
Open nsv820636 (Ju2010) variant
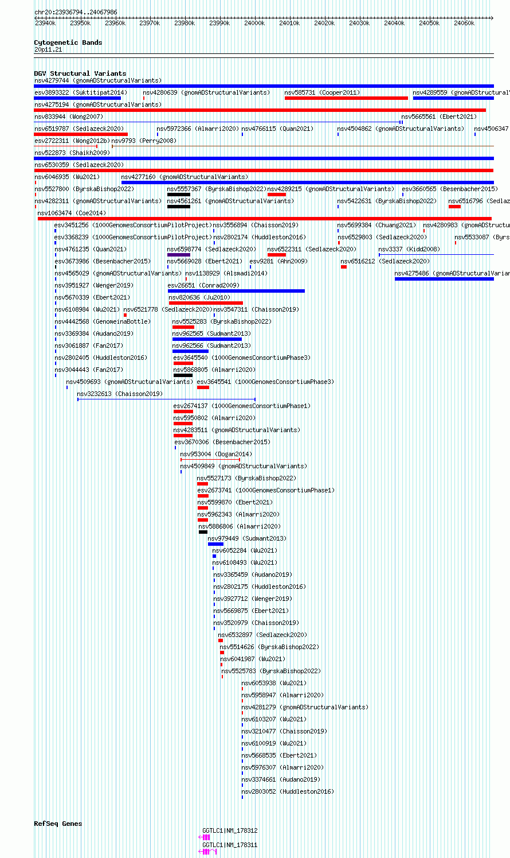click(199, 297)
